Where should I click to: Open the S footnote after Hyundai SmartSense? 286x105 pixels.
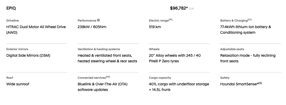[x=260, y=83]
